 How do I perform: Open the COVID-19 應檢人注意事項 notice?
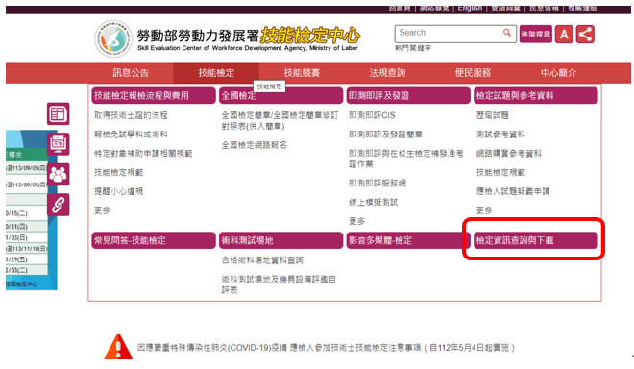point(326,348)
